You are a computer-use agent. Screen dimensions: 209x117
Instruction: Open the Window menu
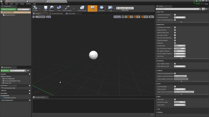click(28, 4)
